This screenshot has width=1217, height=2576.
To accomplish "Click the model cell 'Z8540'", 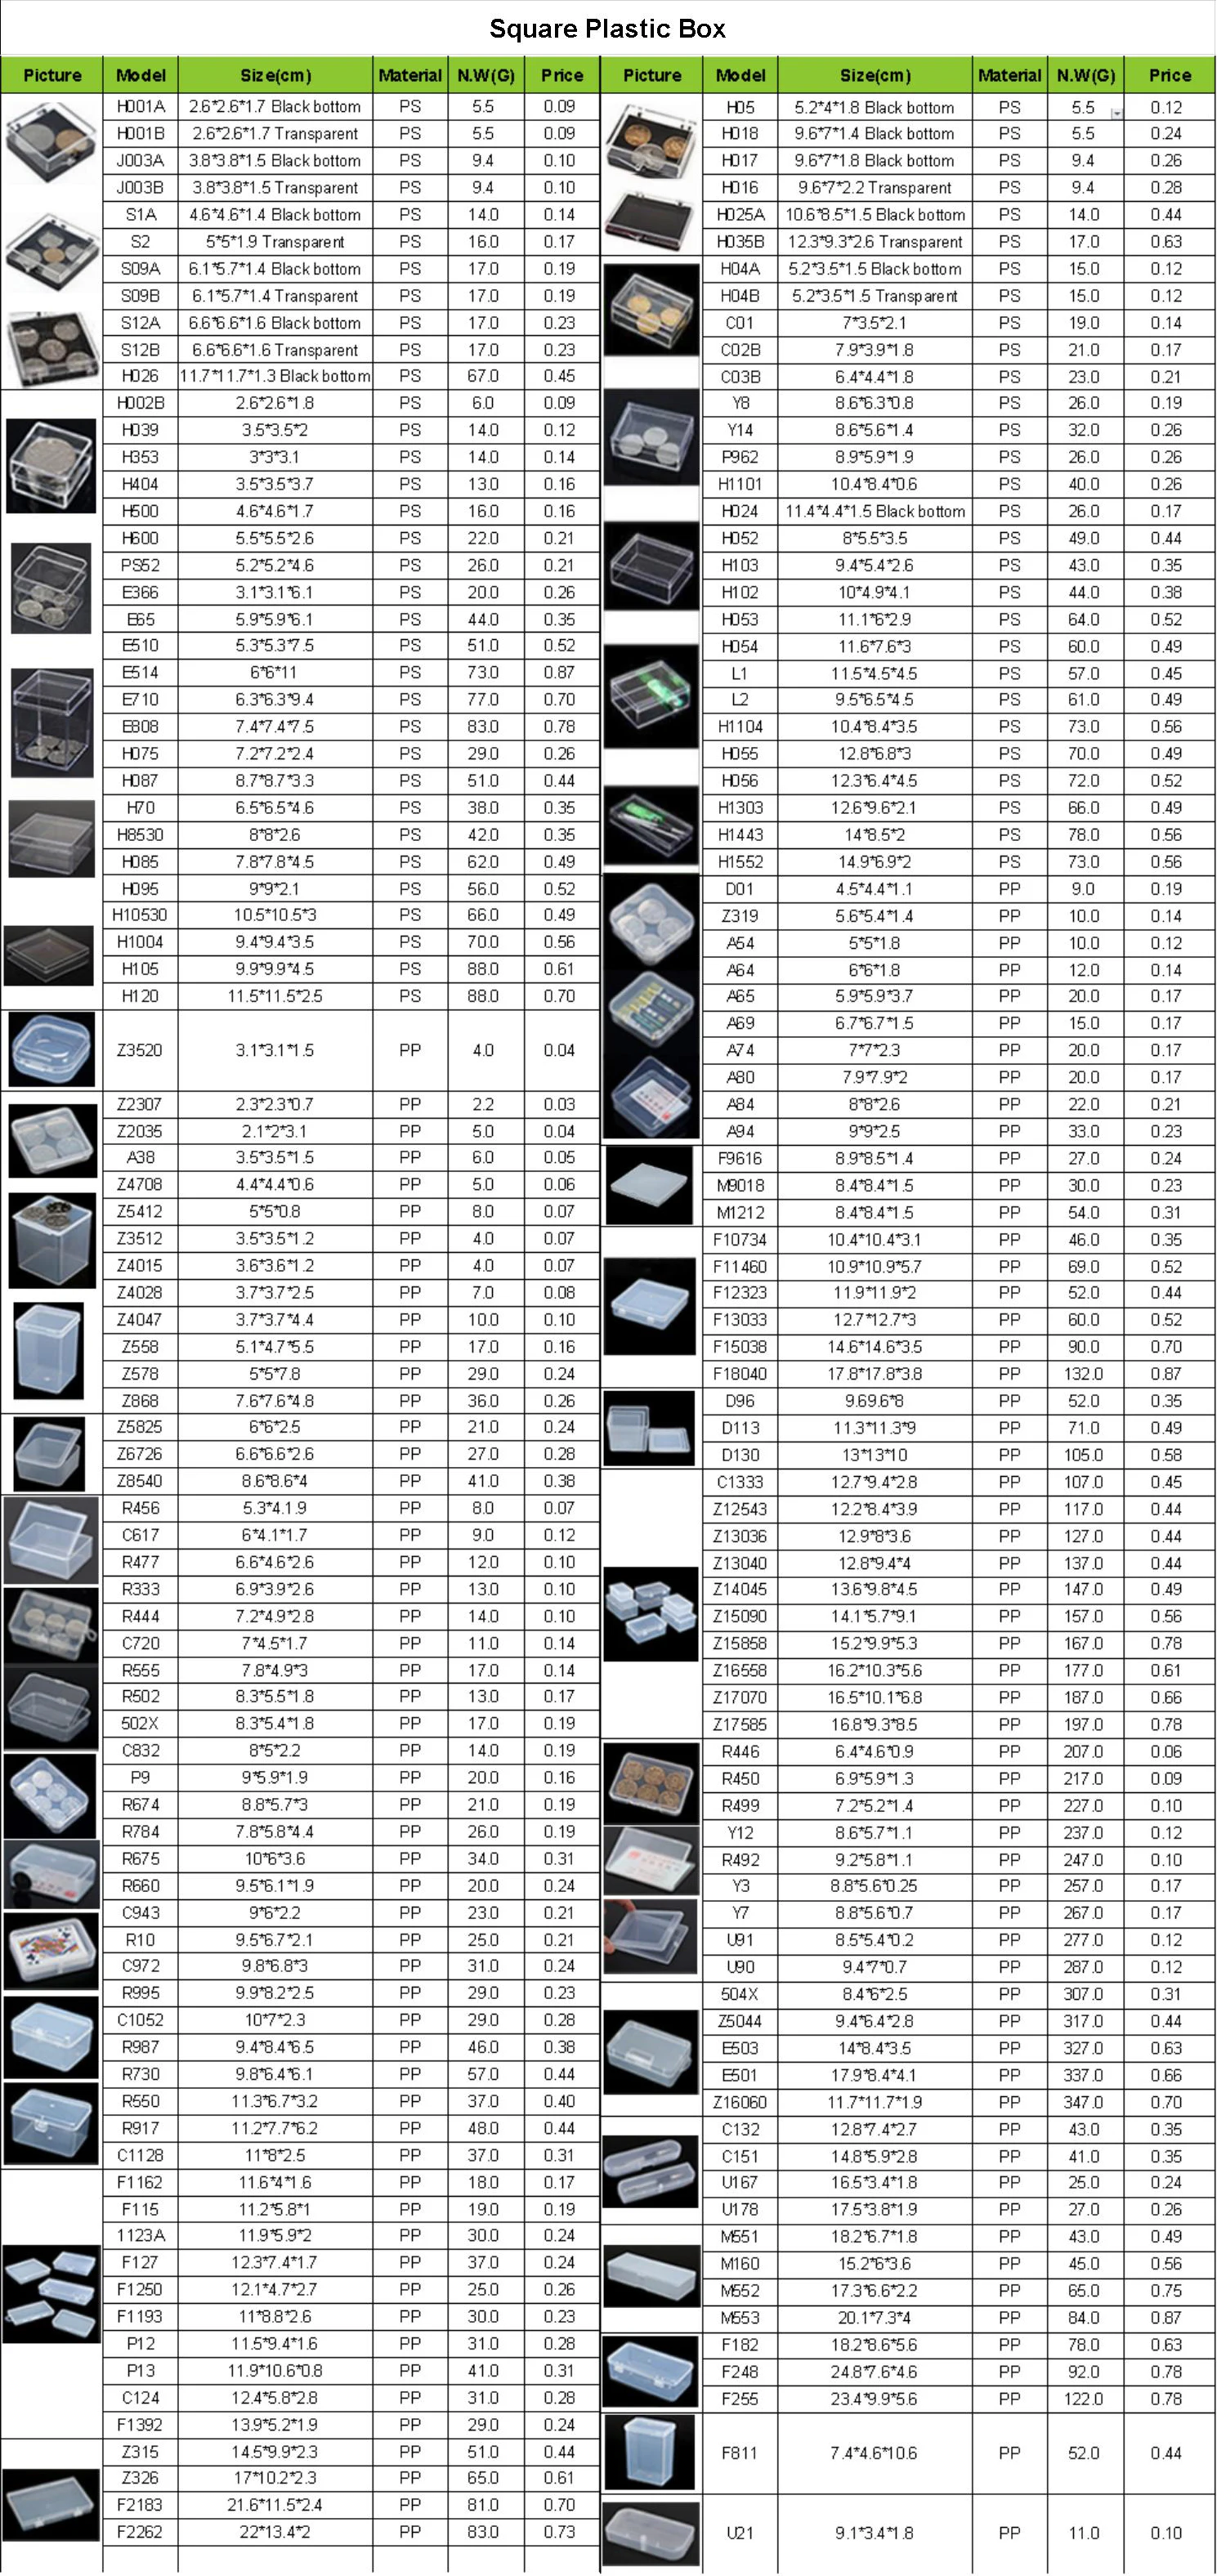I will (x=140, y=1482).
